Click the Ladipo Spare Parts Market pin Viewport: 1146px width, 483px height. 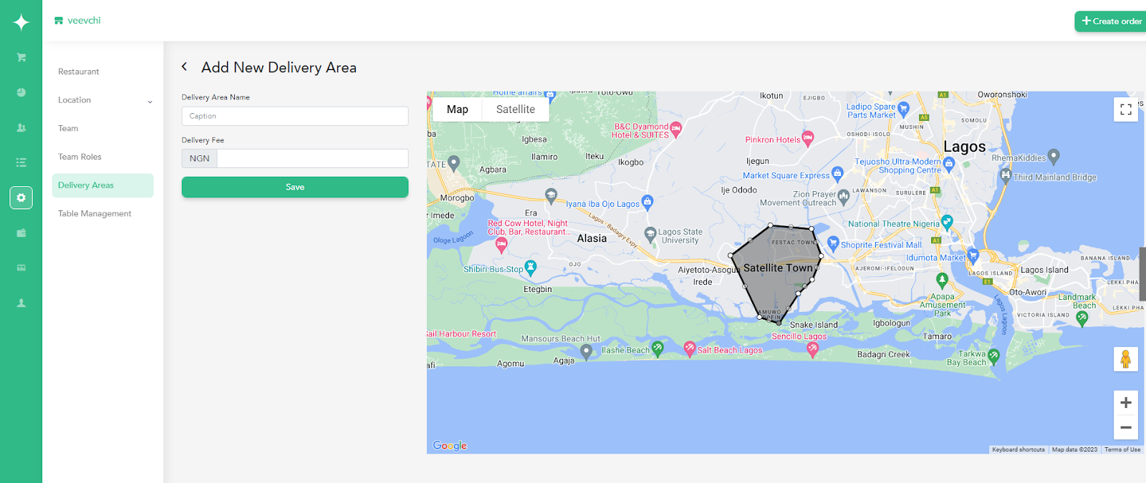tap(903, 109)
